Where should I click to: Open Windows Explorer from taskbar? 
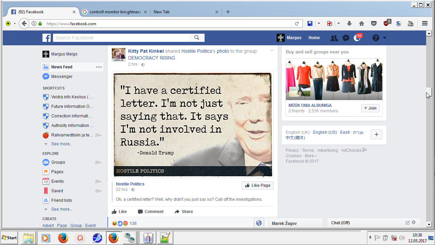coord(29,238)
